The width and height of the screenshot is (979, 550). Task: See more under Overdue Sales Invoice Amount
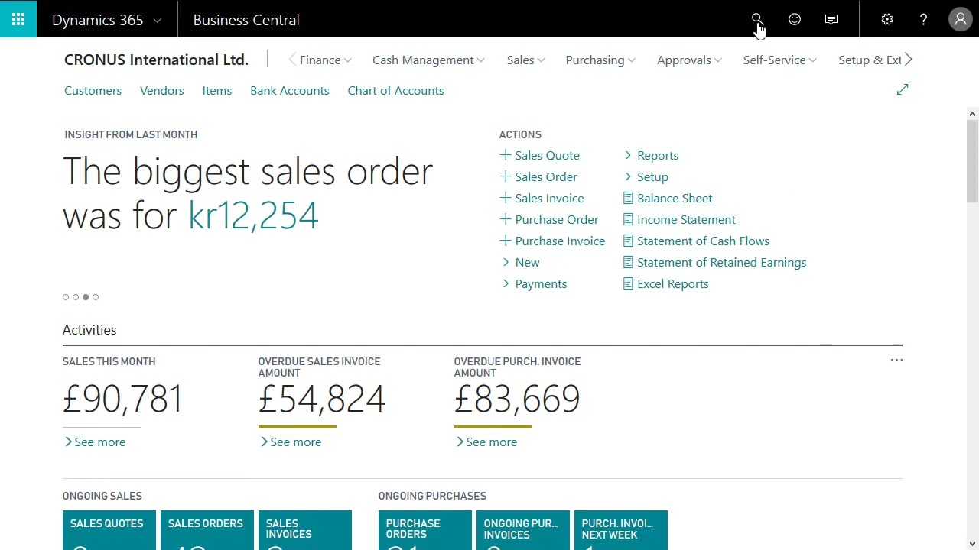tap(291, 442)
